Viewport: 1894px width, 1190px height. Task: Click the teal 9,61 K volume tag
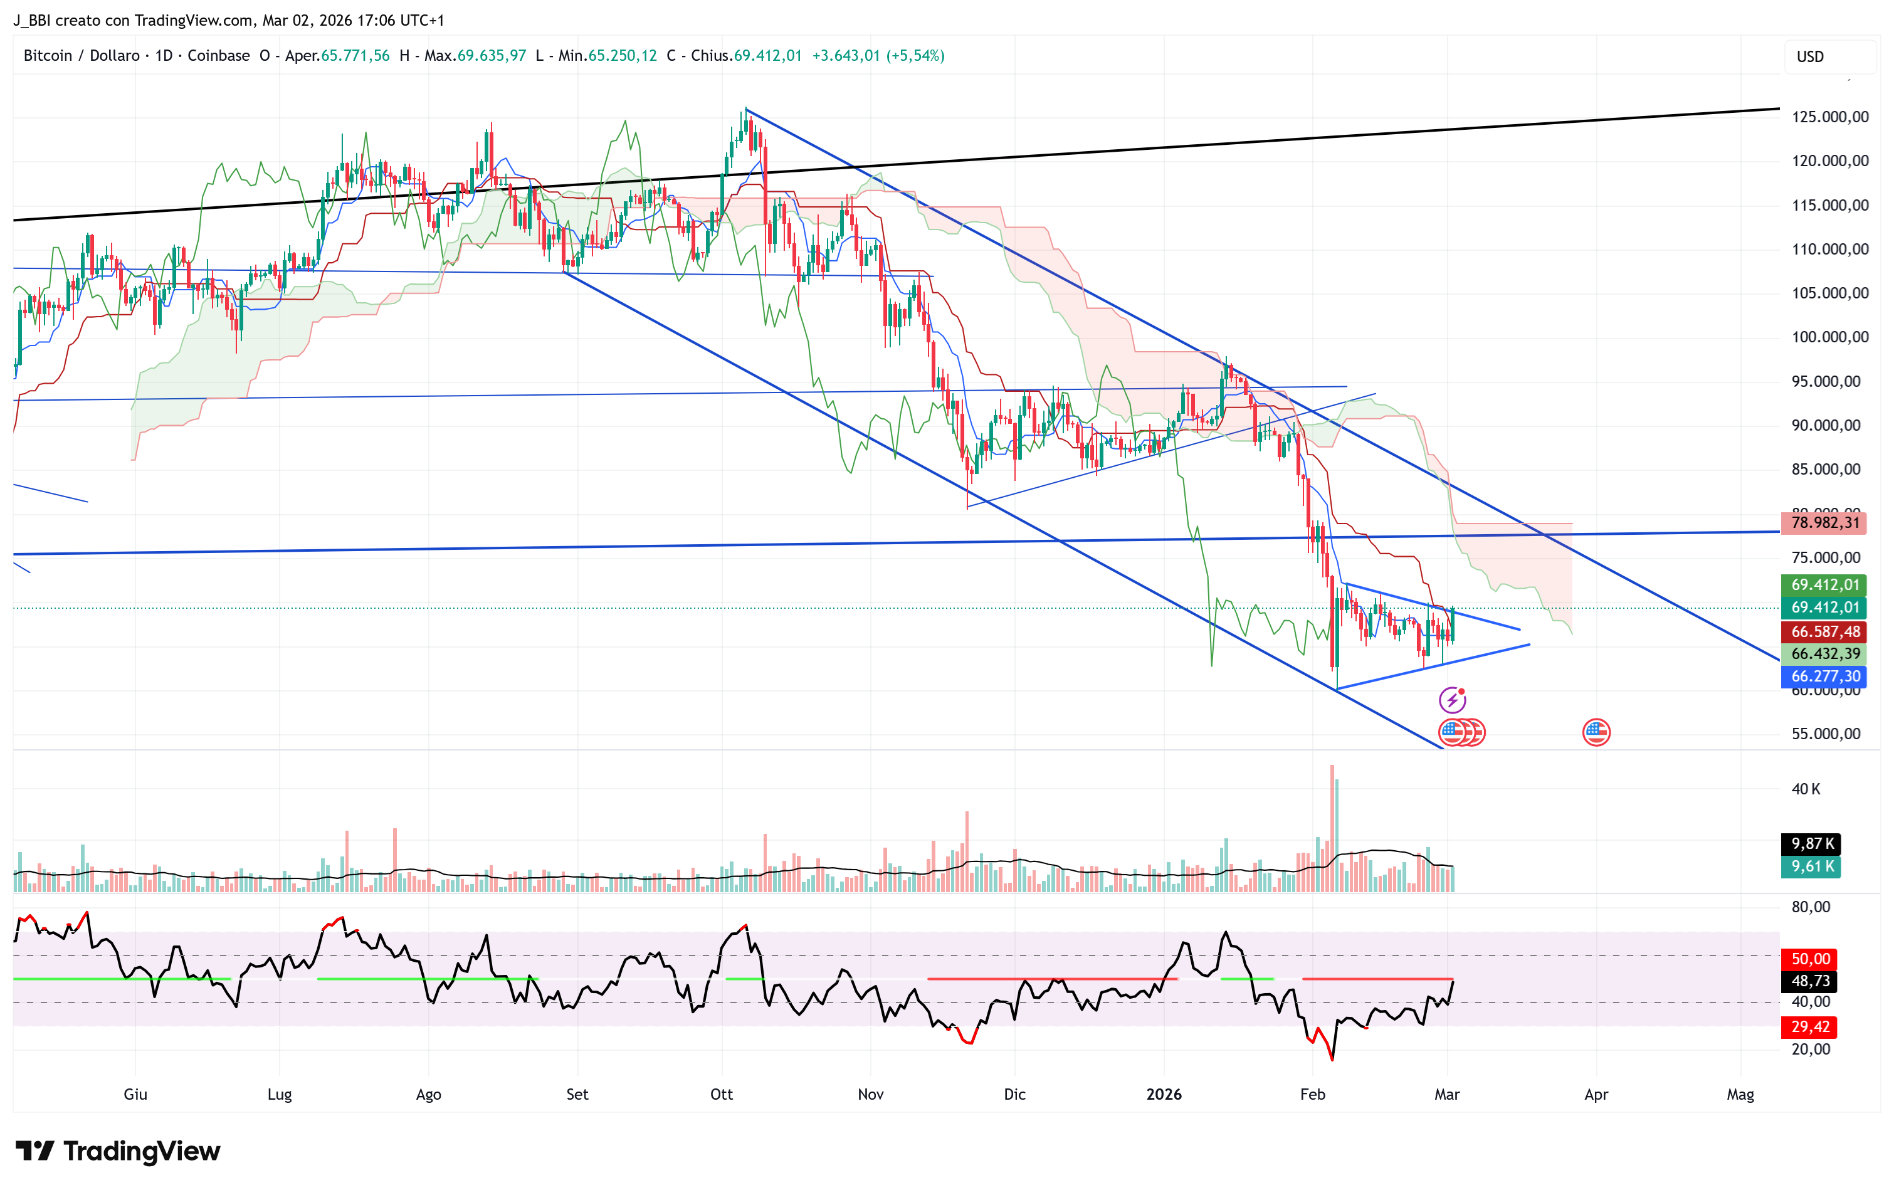(1811, 866)
